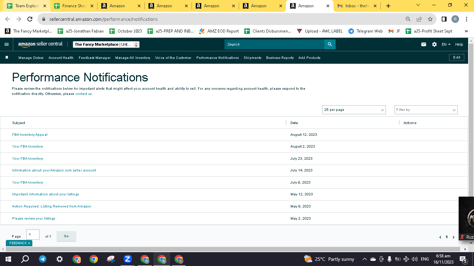Image resolution: width=474 pixels, height=266 pixels.
Task: Go to the next notifications page arrow
Action: pos(454,237)
